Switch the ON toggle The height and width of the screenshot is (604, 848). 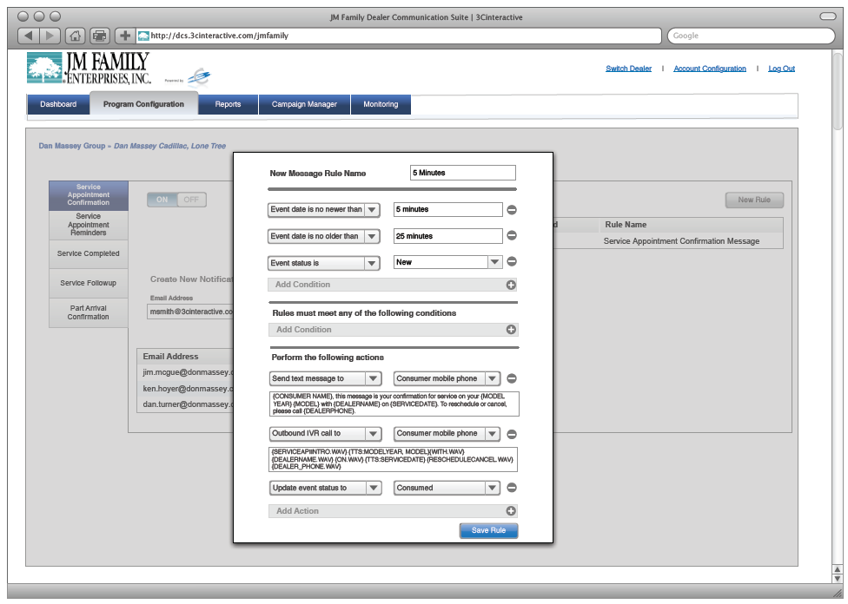point(162,200)
